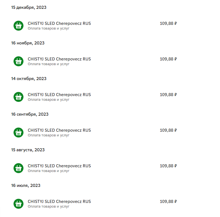Open the CHISTYJ SLED transaction from 16 сентября
Image resolution: width=220 pixels, height=217 pixels.
point(59,130)
